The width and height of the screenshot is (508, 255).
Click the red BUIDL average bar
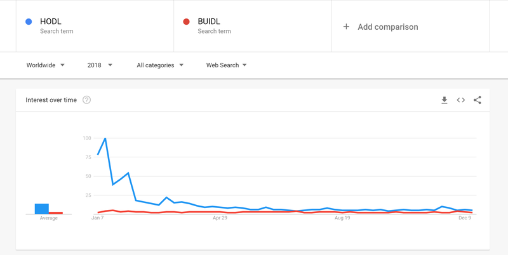(x=56, y=213)
